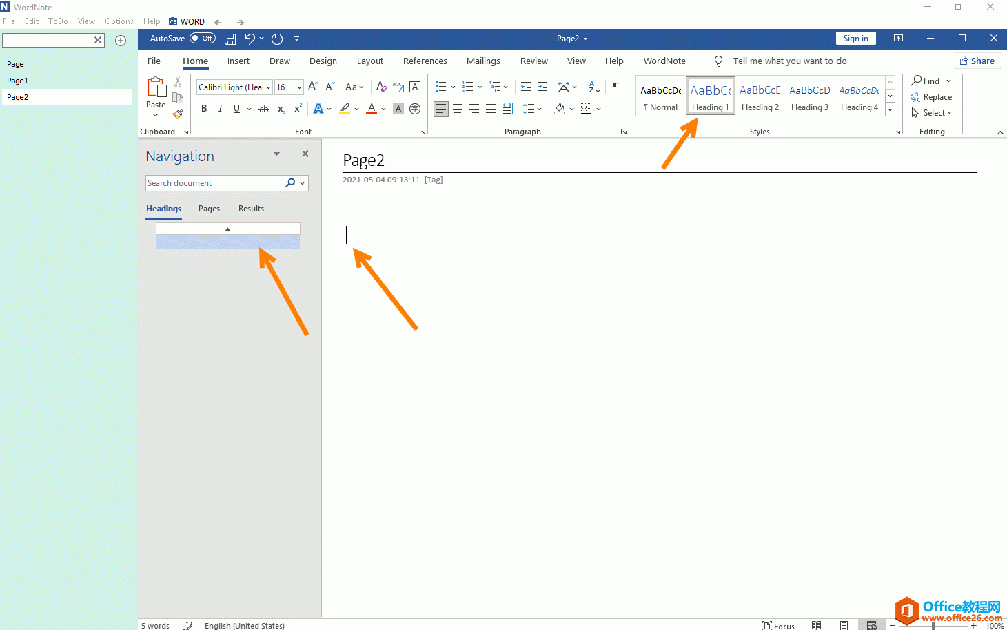Screen dimensions: 1007x630
Task: Switch to Pages tab in Navigation
Action: coord(209,209)
